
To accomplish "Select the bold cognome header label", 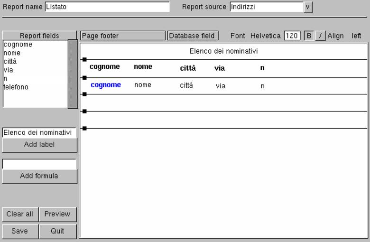I will pos(104,67).
